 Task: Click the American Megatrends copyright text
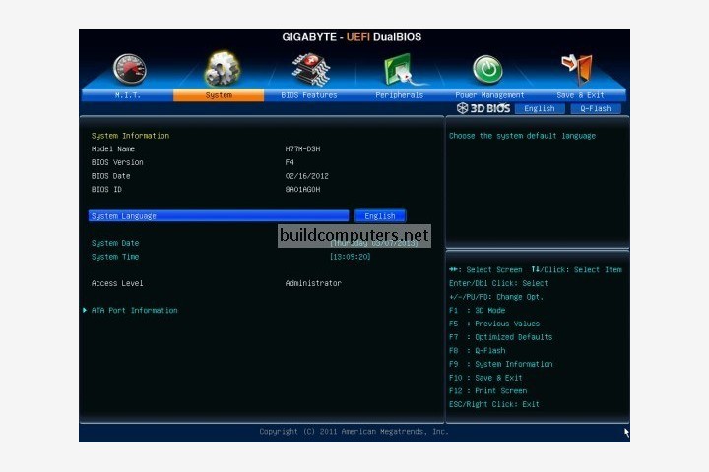[x=354, y=432]
